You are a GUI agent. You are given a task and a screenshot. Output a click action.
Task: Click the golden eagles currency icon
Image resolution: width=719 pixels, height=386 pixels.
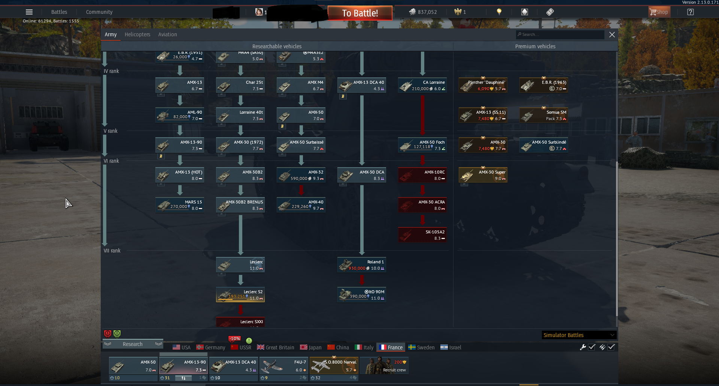coord(458,12)
